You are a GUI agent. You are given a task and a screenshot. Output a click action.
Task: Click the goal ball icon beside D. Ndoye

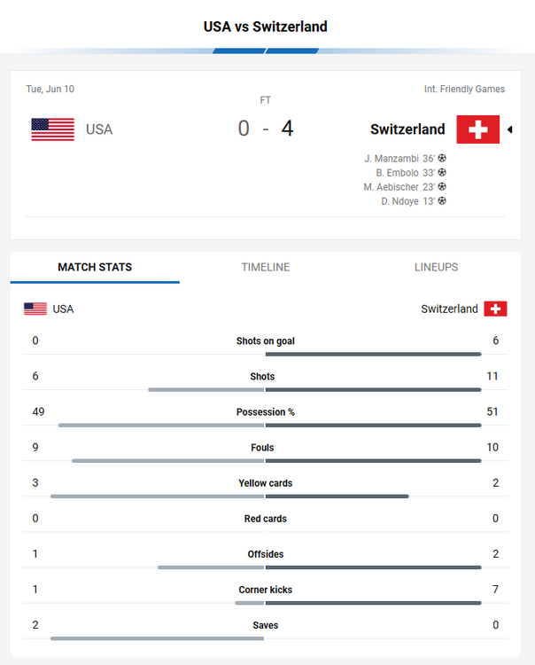click(442, 201)
